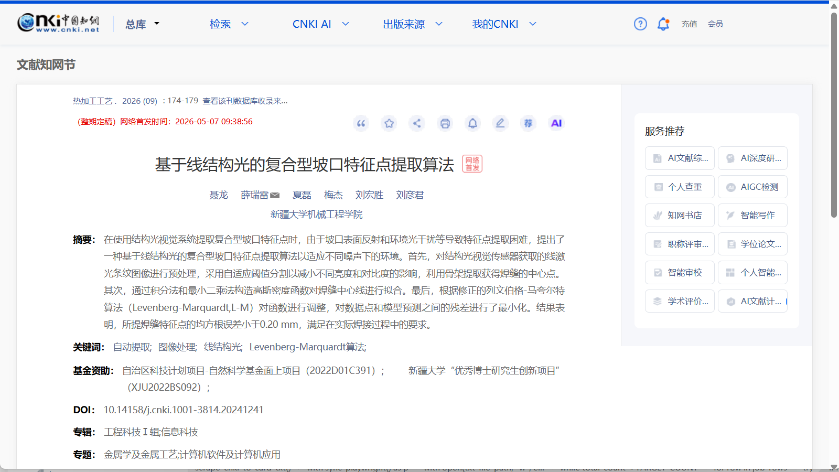Open 智能写作 service
Screen dimensions: 839x472
tap(752, 215)
